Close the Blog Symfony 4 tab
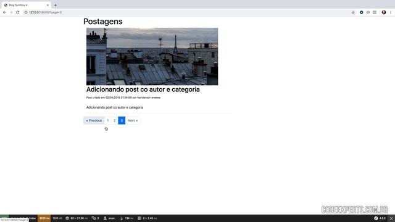The image size is (395, 222). pyautogui.click(x=48, y=5)
